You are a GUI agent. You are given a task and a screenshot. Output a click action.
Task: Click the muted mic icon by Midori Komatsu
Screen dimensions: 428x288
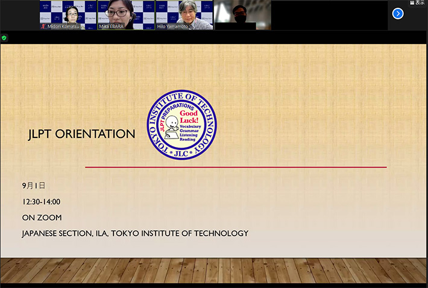pyautogui.click(x=43, y=27)
